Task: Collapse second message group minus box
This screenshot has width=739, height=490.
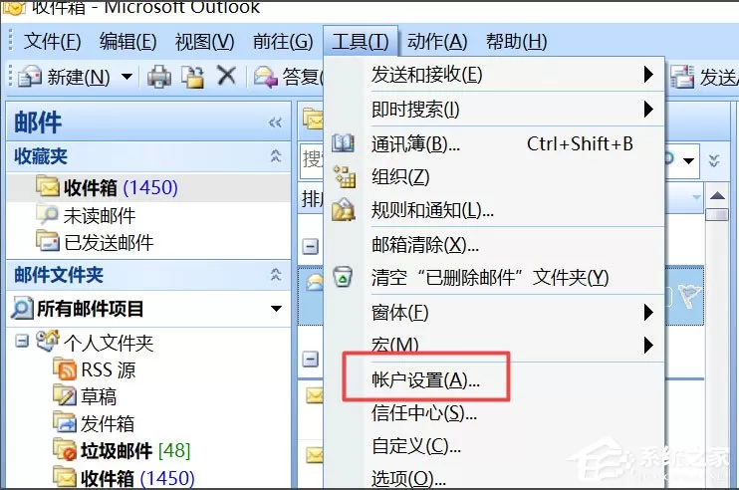Action: coord(310,360)
